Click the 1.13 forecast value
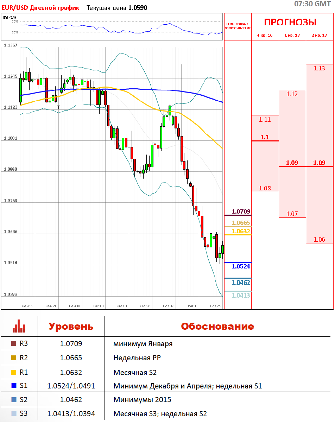 coord(319,68)
